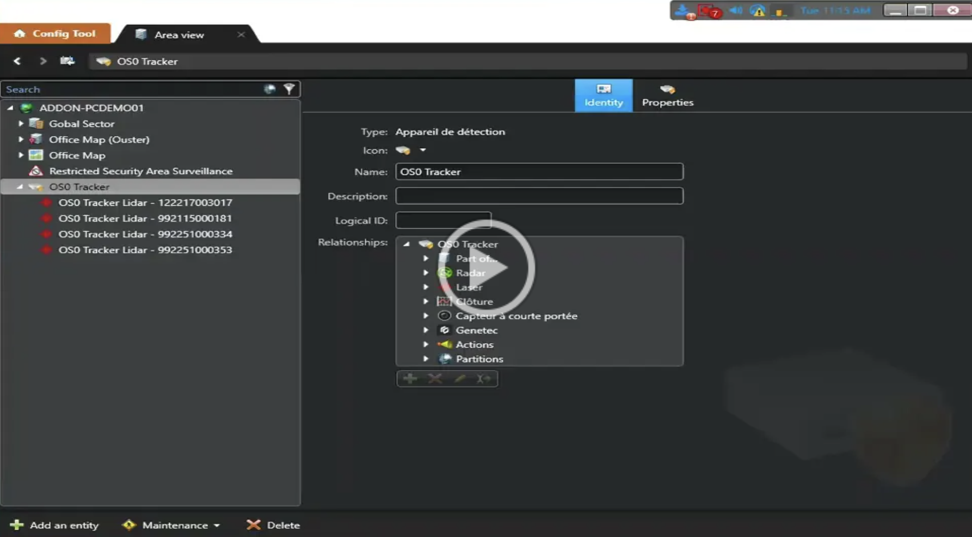The width and height of the screenshot is (972, 537).
Task: Click the Genetec logo icon in Relationships
Action: pyautogui.click(x=445, y=330)
